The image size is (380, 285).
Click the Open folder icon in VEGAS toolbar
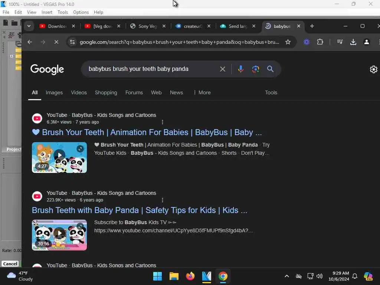click(x=14, y=23)
